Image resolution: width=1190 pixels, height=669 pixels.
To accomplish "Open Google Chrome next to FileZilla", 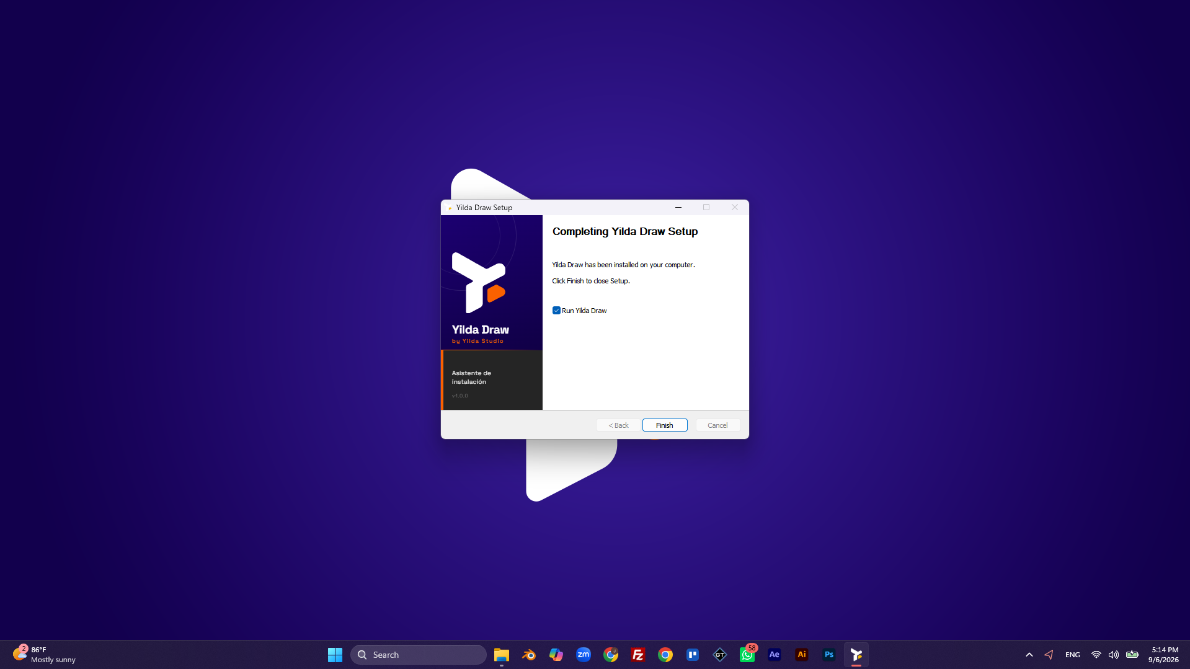I will (x=665, y=655).
